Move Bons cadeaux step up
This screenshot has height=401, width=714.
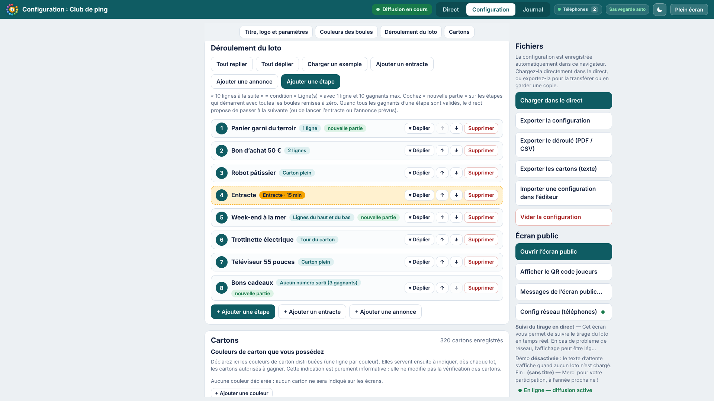tap(442, 288)
